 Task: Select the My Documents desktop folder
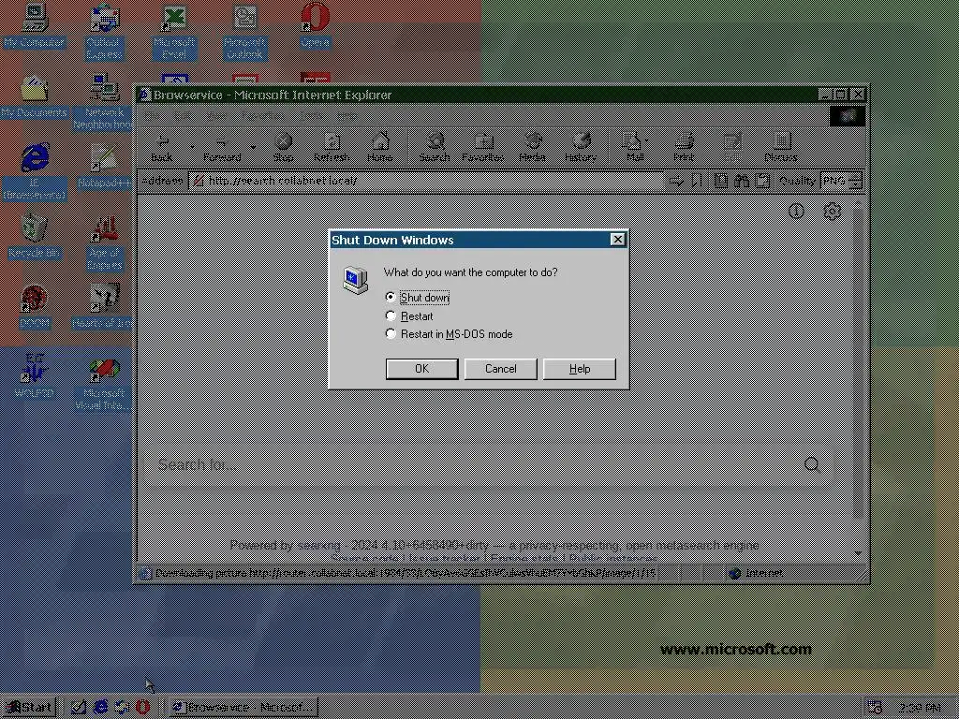[x=35, y=96]
